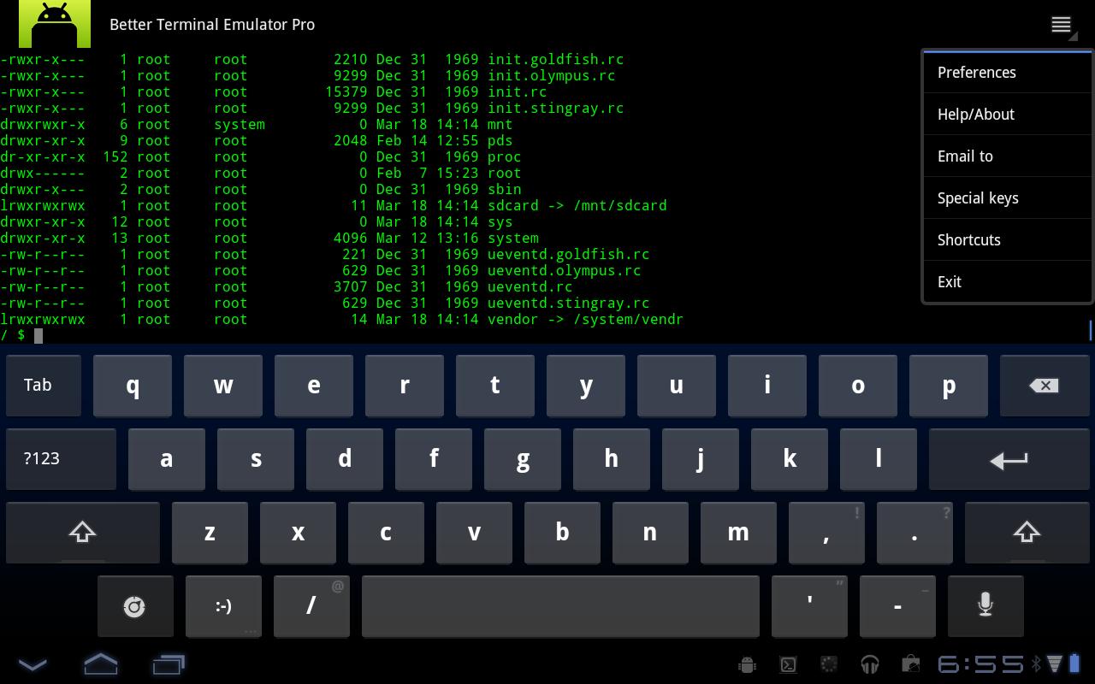Tap the slash / key

(x=311, y=606)
